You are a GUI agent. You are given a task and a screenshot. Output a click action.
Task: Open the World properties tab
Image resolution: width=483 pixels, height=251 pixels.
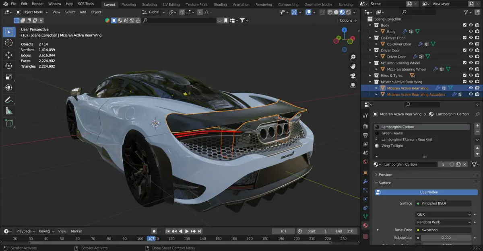(365, 162)
